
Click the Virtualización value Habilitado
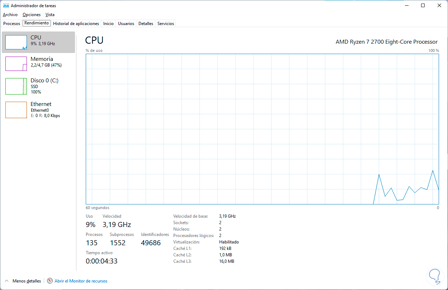tap(229, 242)
